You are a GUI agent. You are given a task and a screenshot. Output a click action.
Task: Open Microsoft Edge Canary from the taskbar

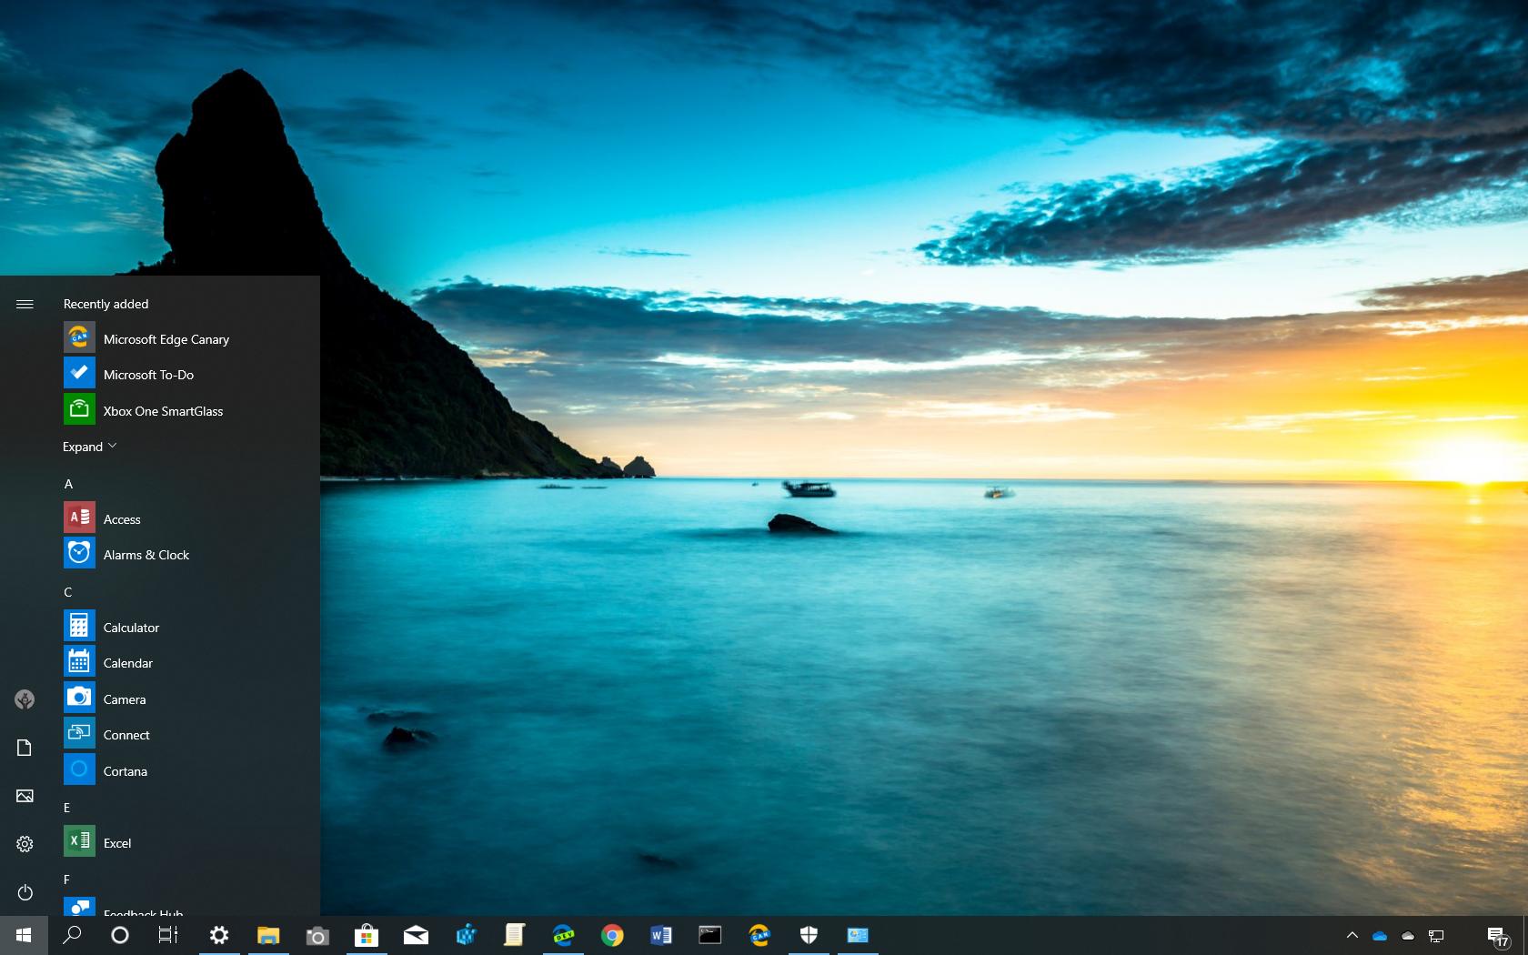759,935
